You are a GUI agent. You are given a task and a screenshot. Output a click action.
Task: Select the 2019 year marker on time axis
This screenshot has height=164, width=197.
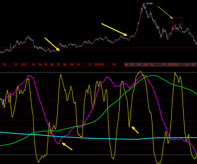point(171,64)
